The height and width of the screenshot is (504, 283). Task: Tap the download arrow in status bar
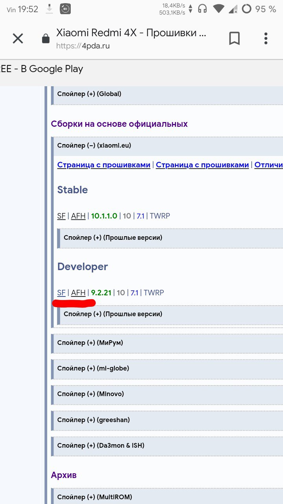[x=50, y=9]
